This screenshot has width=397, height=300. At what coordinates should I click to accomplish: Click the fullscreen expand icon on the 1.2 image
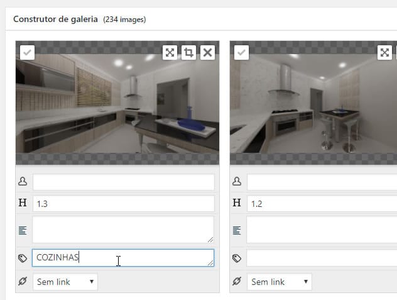pos(384,52)
